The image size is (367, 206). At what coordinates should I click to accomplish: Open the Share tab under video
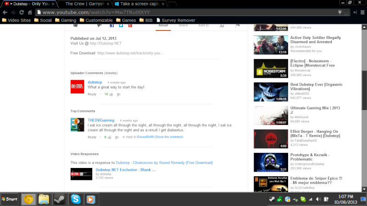coord(183,25)
